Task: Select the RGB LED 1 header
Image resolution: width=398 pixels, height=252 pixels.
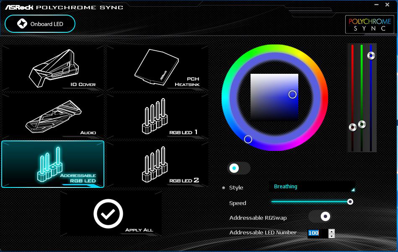Action: pos(158,116)
